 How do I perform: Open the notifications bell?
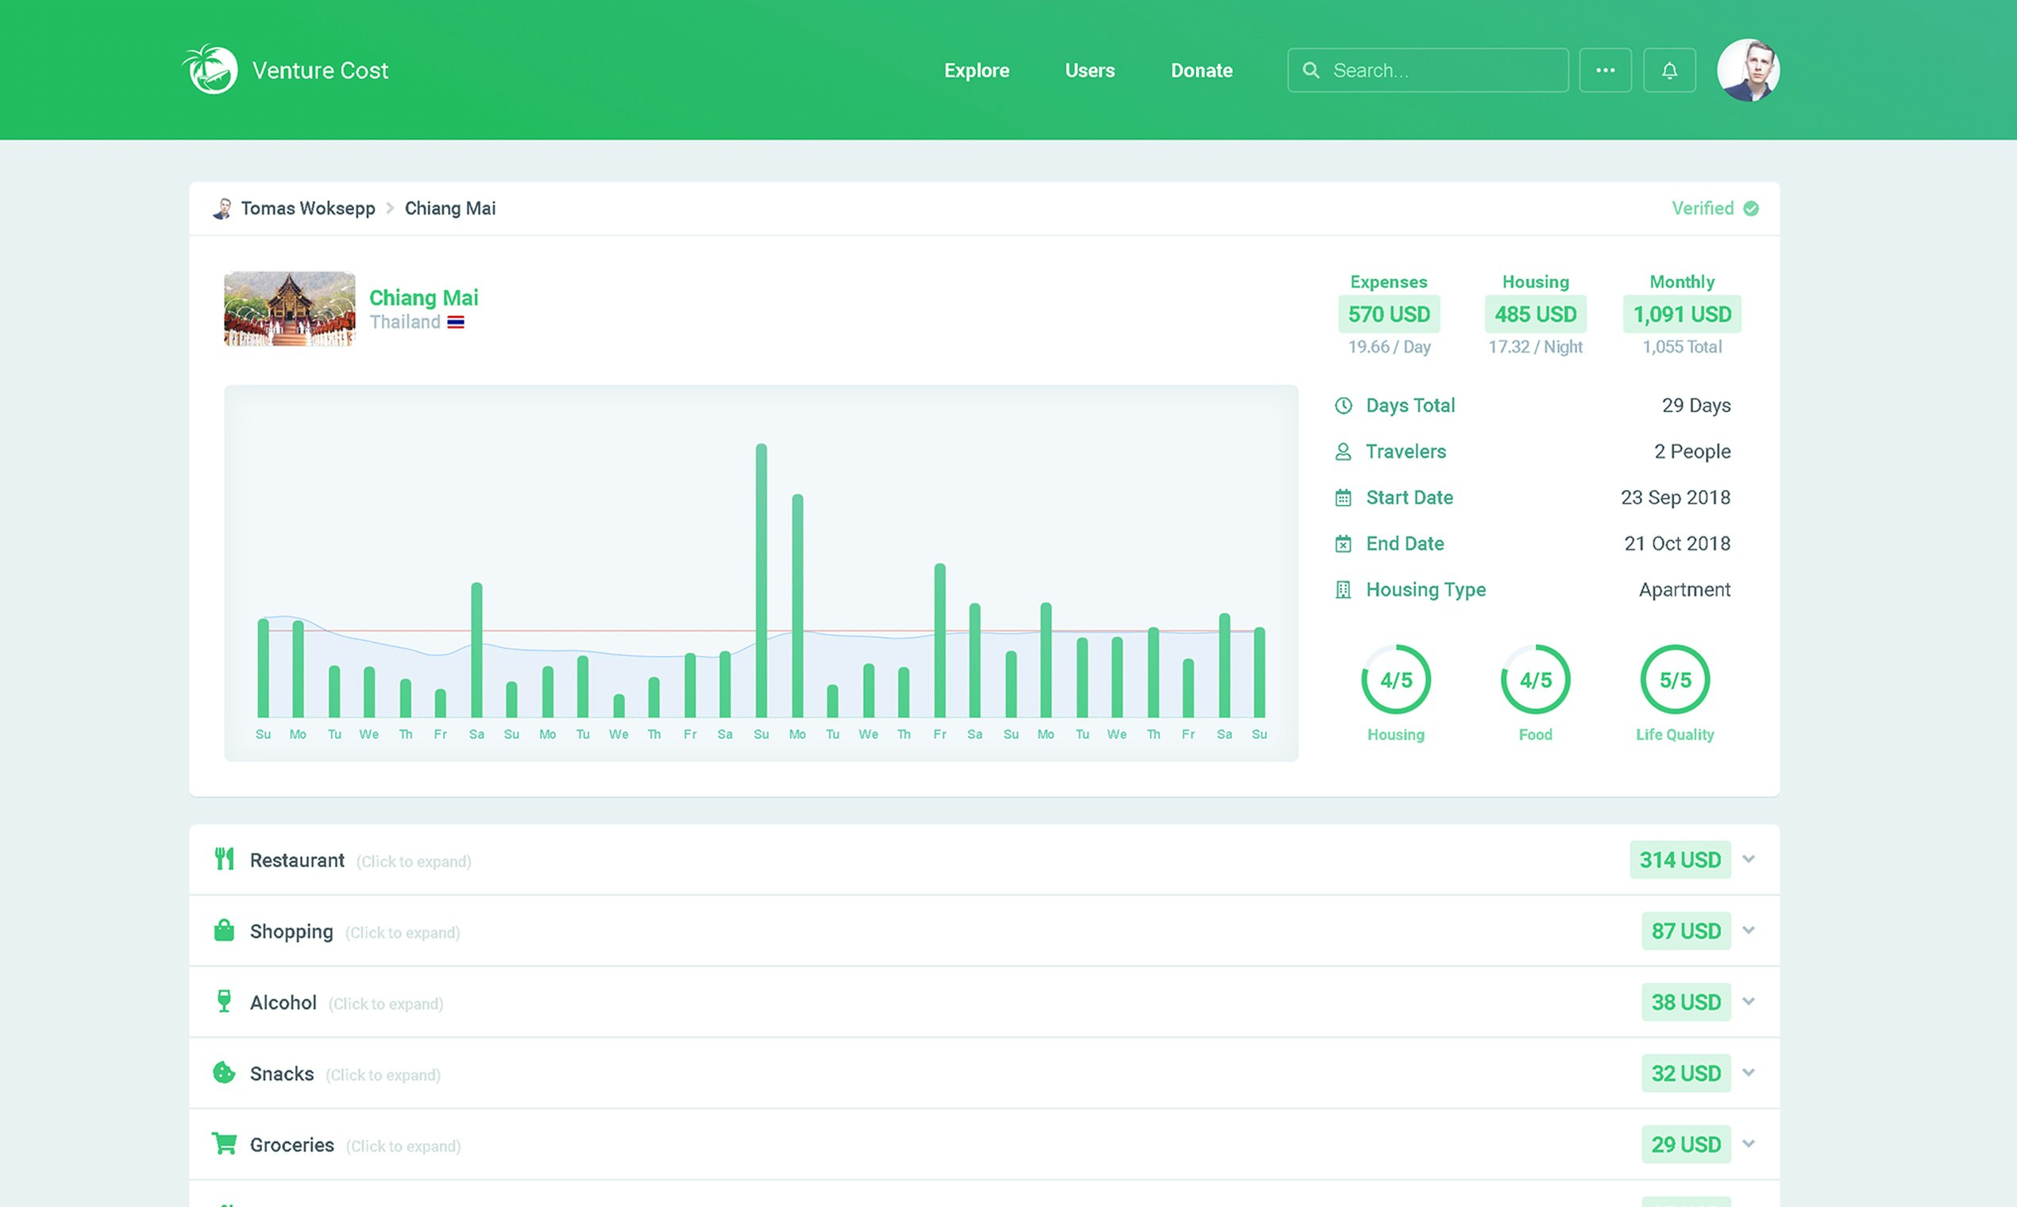click(1670, 70)
